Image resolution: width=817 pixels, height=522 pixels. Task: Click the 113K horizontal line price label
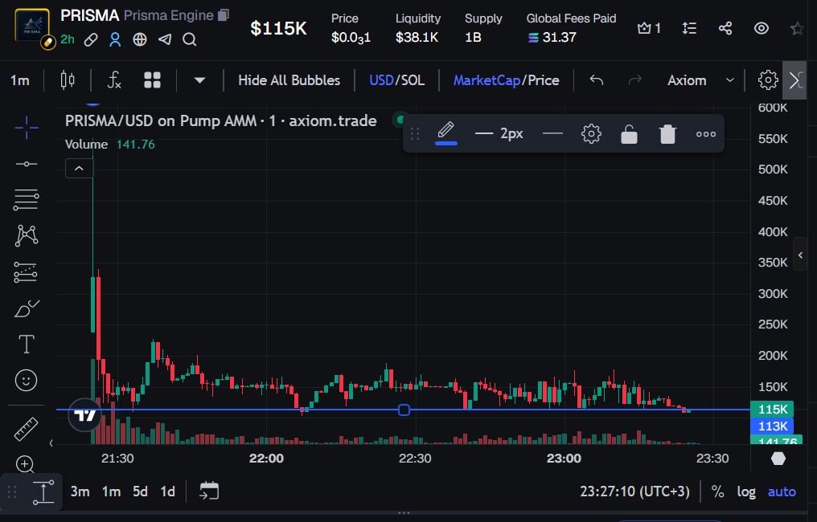(772, 426)
